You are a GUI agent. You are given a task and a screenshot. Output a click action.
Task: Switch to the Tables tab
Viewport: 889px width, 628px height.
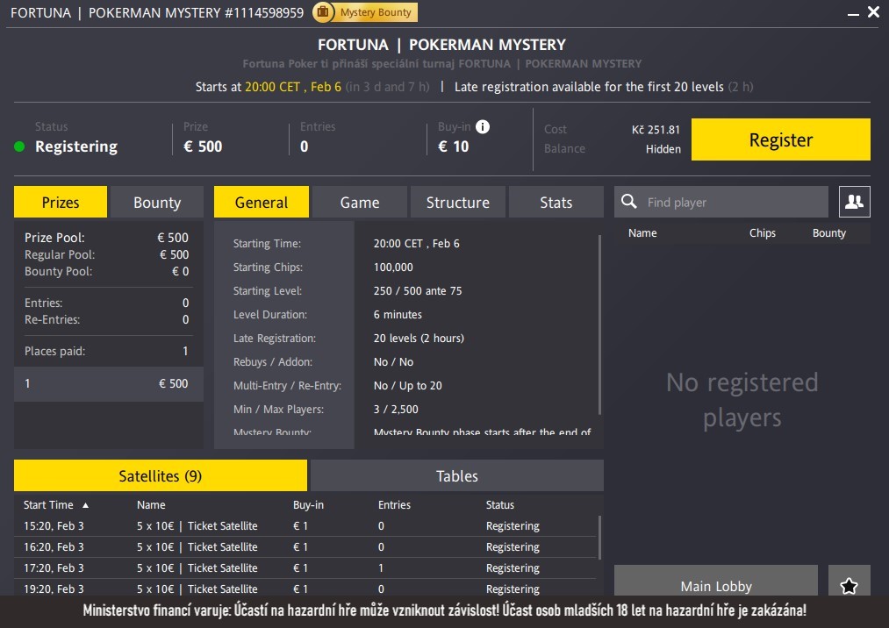(x=457, y=475)
